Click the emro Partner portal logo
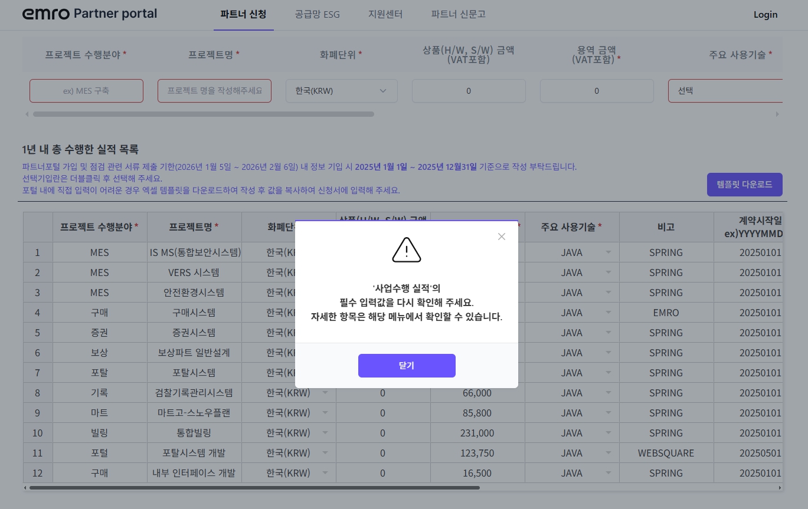 click(x=89, y=14)
